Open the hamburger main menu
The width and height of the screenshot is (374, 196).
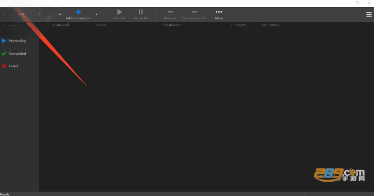[x=369, y=15]
